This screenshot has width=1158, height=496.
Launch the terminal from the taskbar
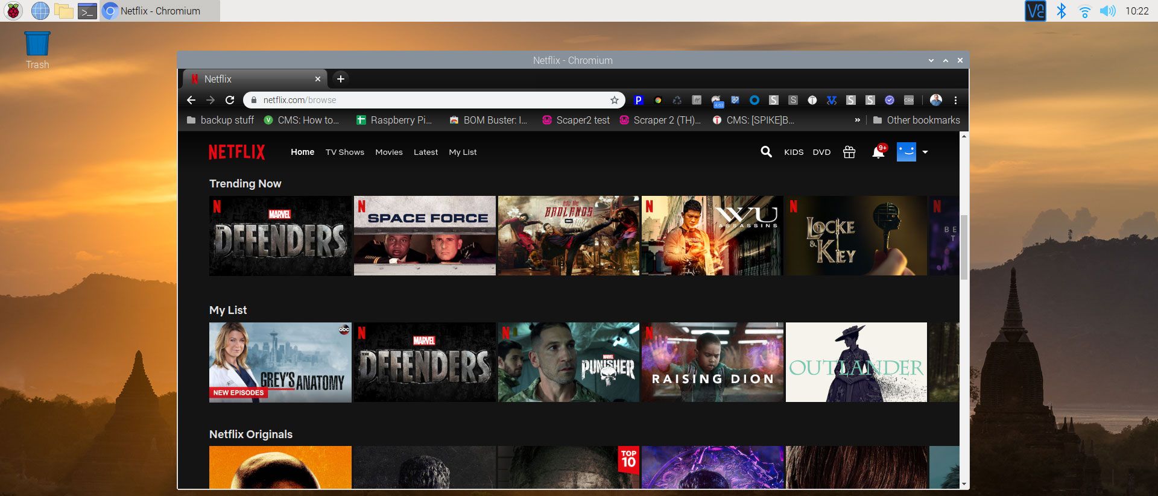tap(87, 11)
